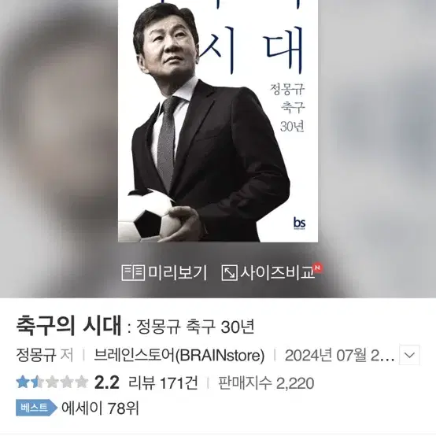This screenshot has height=436, width=436.
Task: Click the truncated 2024년 07월 publication date
Action: [339, 356]
